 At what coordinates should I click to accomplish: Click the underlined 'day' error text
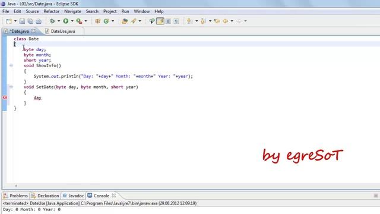(37, 97)
